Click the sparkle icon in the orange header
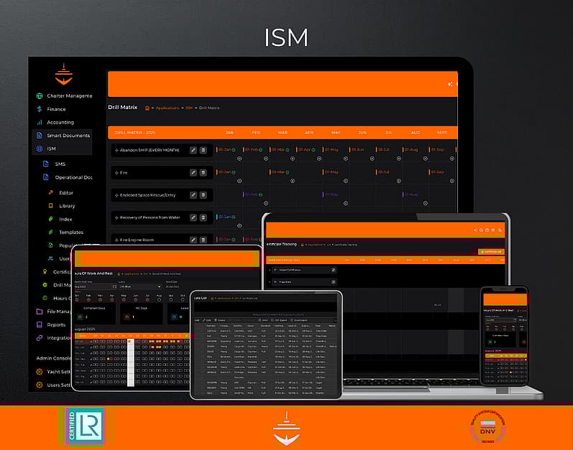The width and height of the screenshot is (573, 450). 450,84
